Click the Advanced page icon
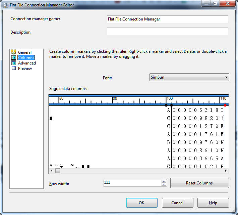 coord(13,63)
